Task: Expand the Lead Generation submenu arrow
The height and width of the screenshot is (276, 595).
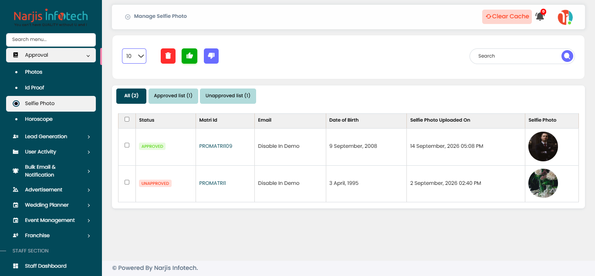Action: tap(88, 137)
